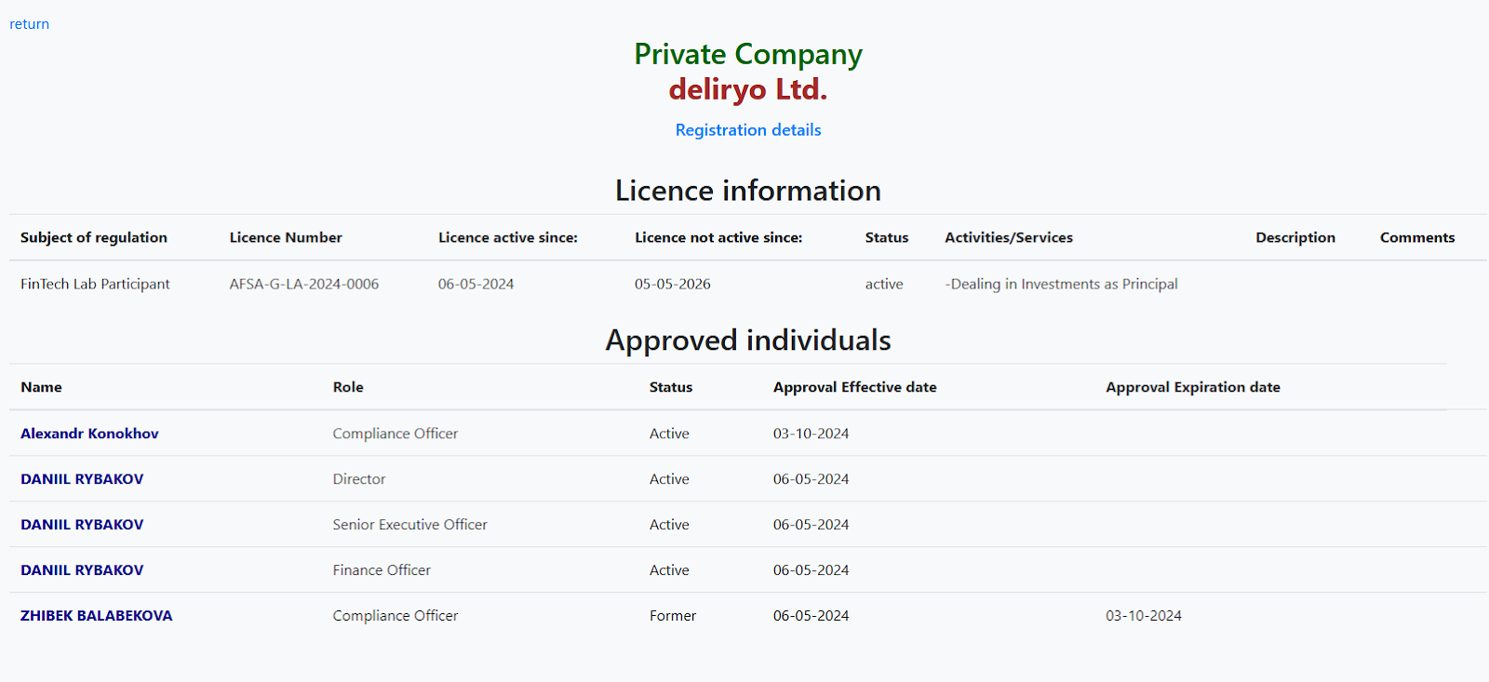Screen dimensions: 1489x682
Task: Open ZHIBEK BALABEKOVA's profile link
Action: [x=96, y=616]
